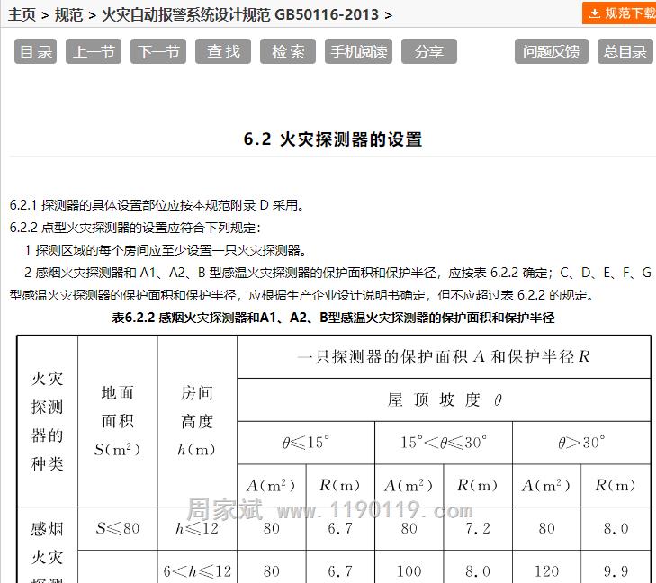Viewport: 656px width, 583px height.
Task: Click header 一只探测器的保护面积A和保护半径R
Action: coord(444,357)
